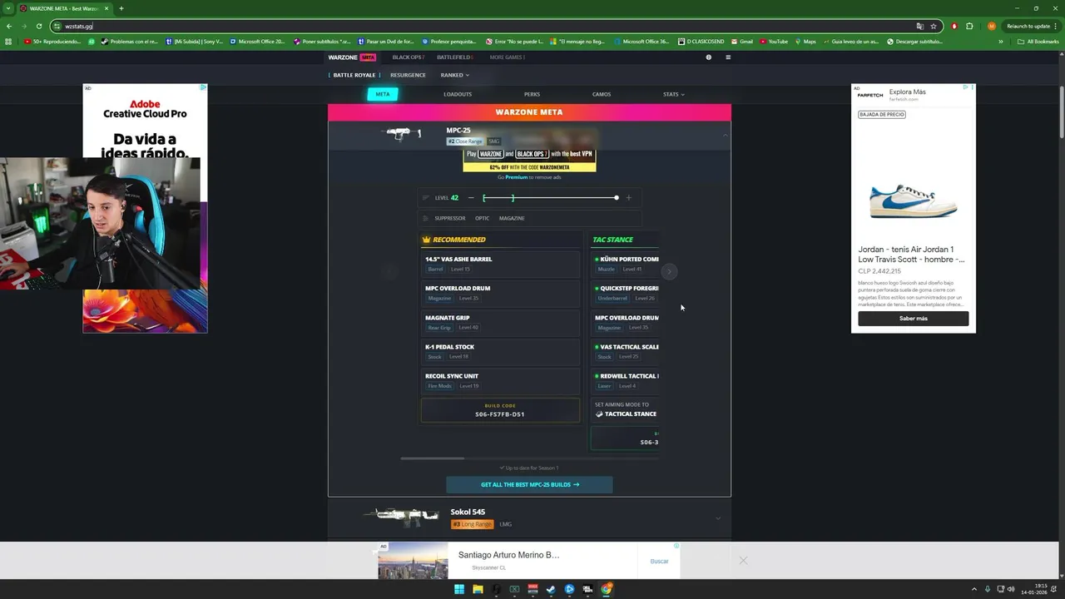Open Windows Start menu
The height and width of the screenshot is (599, 1065).
(458, 589)
